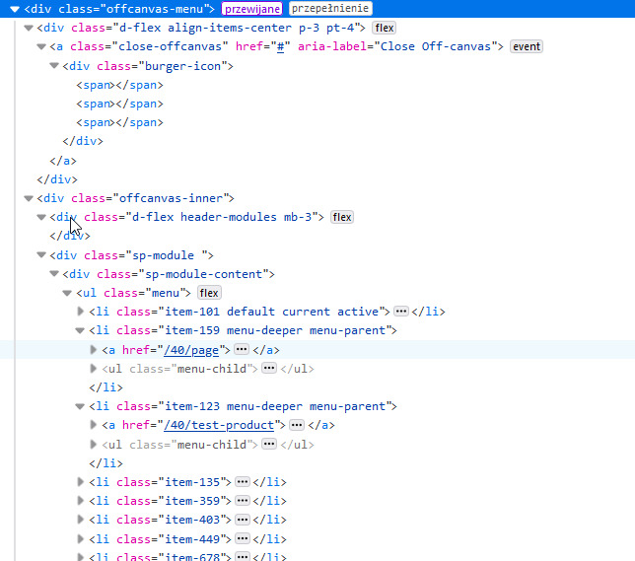Toggle flex badge on ul menu element

[209, 293]
